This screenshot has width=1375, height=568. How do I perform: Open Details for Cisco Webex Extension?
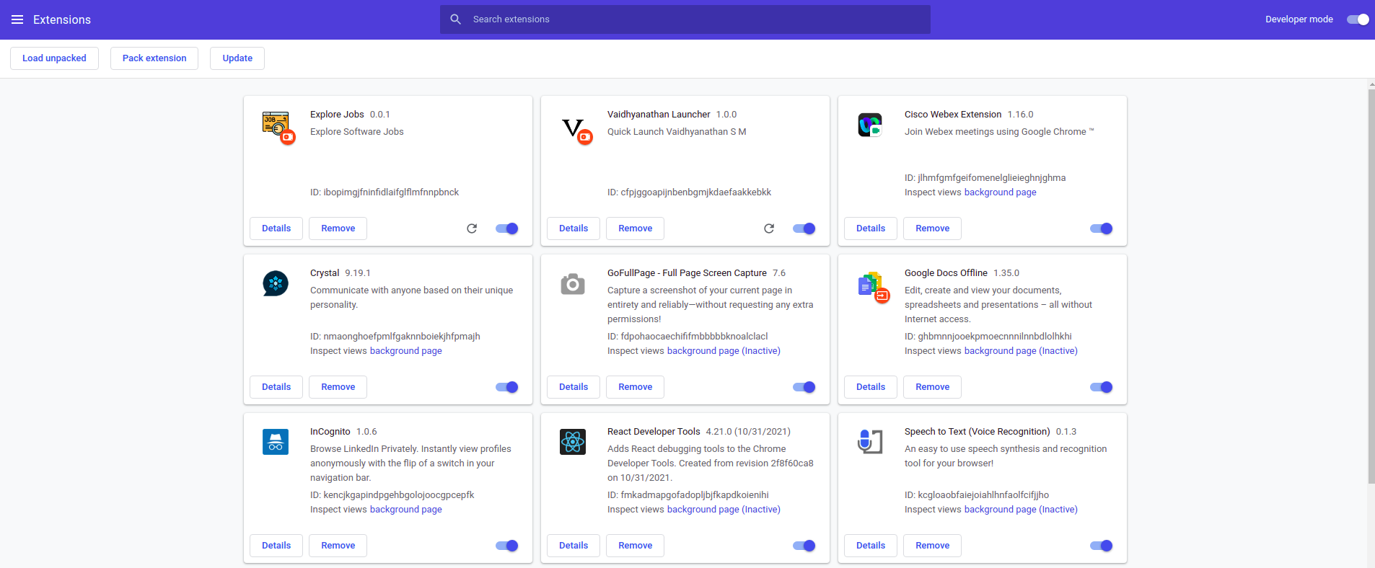871,228
